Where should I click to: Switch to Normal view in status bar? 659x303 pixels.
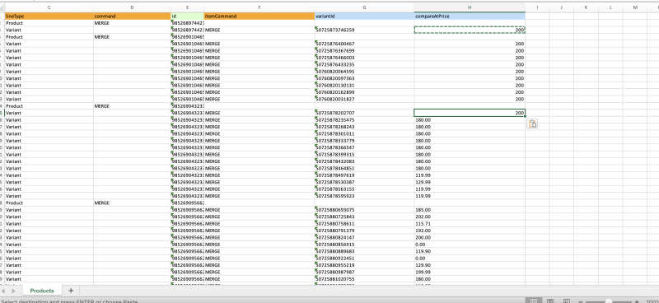[534, 301]
